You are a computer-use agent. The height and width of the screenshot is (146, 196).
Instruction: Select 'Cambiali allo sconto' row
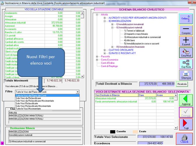tap(43, 42)
